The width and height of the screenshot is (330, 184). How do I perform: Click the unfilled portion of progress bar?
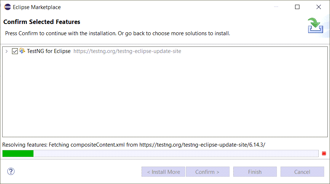tap(176, 154)
